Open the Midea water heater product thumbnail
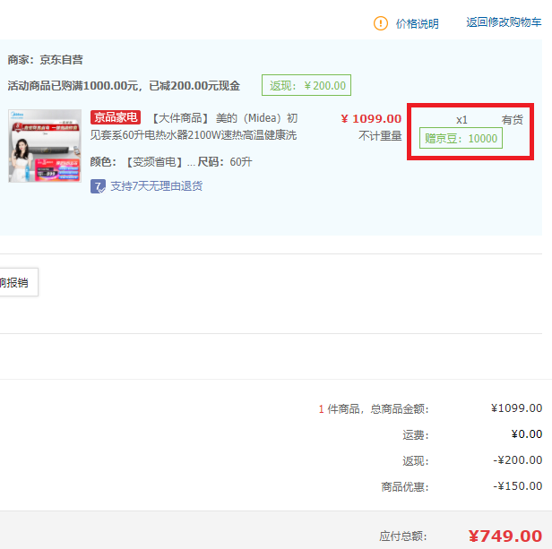552x549 pixels. tap(45, 146)
